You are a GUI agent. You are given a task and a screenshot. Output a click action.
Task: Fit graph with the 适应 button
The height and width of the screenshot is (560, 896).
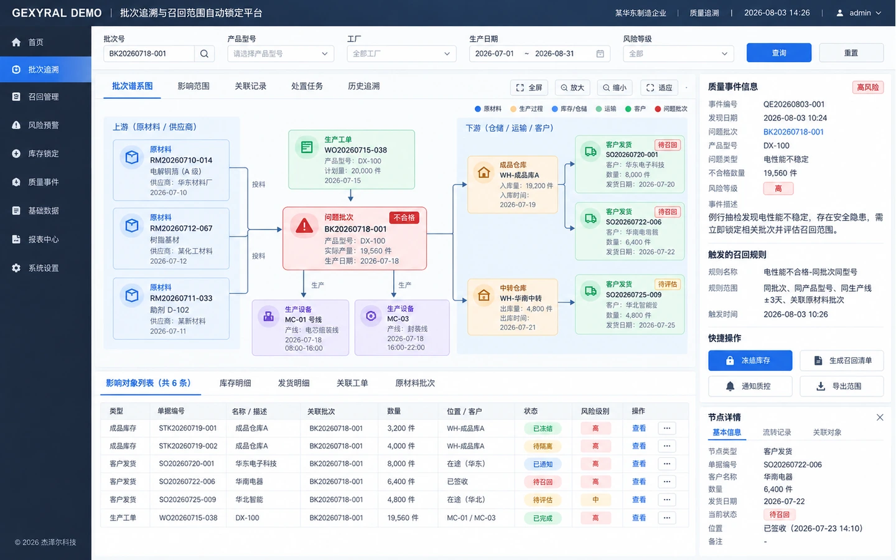(659, 88)
